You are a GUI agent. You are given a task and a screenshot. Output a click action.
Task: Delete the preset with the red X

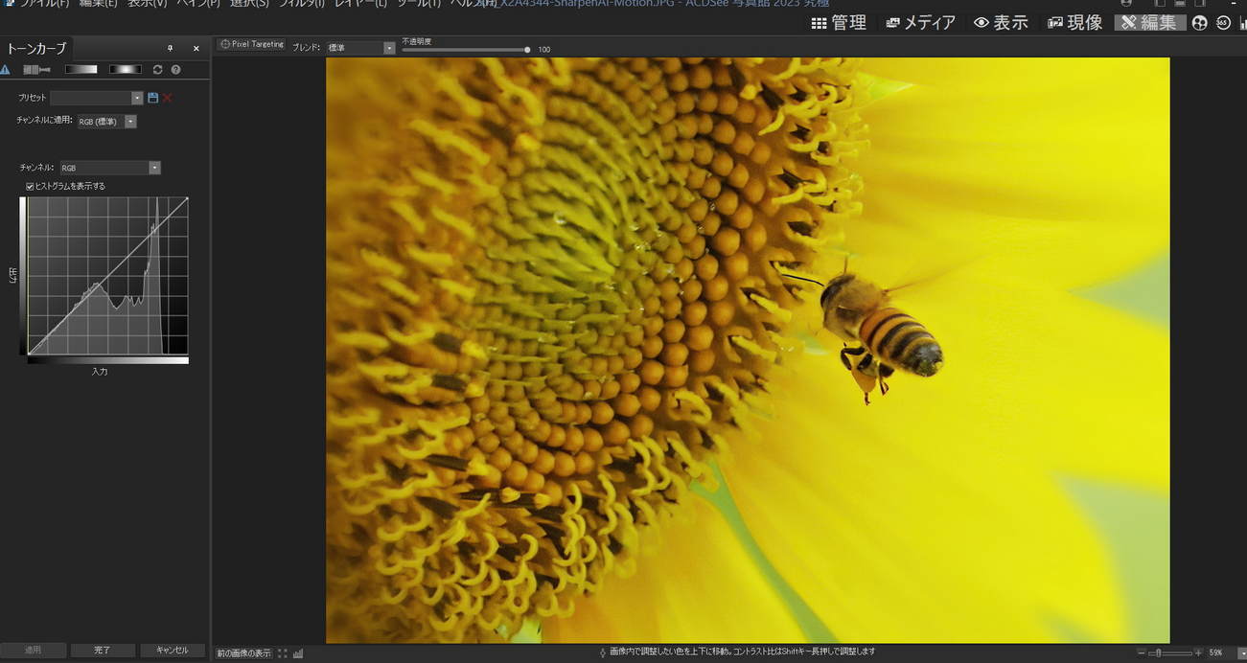tap(168, 98)
